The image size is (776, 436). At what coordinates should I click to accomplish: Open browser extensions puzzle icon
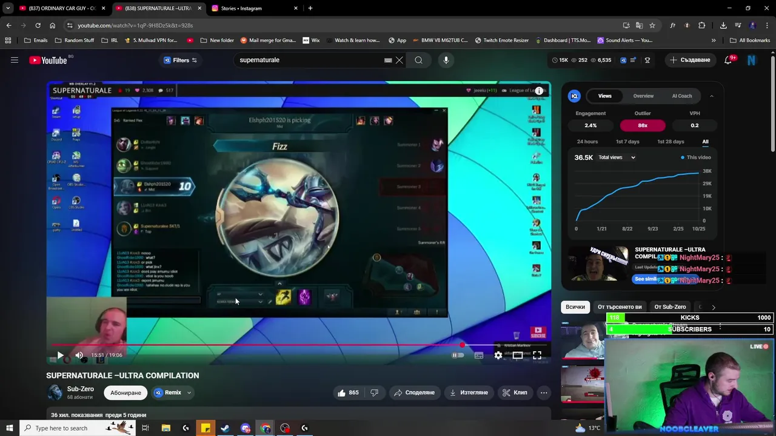(x=701, y=25)
